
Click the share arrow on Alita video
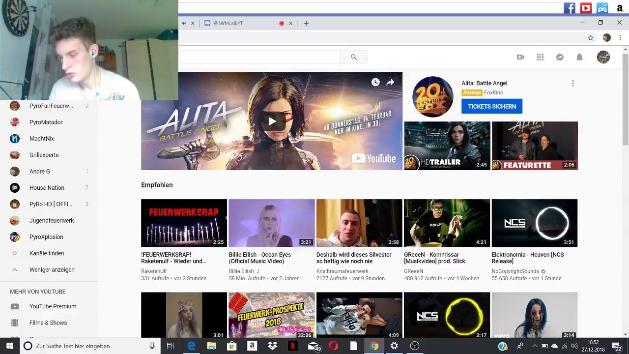pyautogui.click(x=390, y=83)
